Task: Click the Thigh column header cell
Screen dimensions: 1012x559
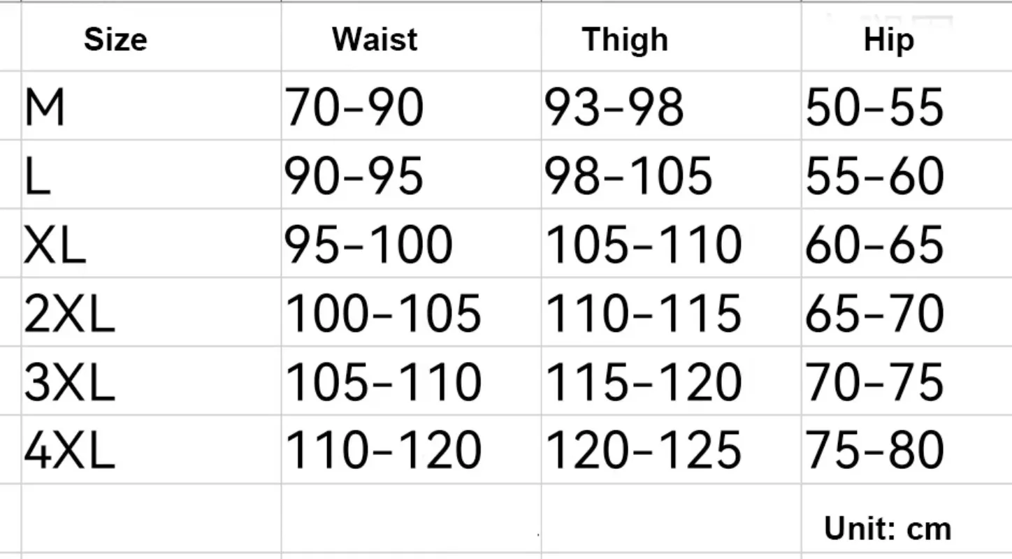Action: tap(671, 37)
